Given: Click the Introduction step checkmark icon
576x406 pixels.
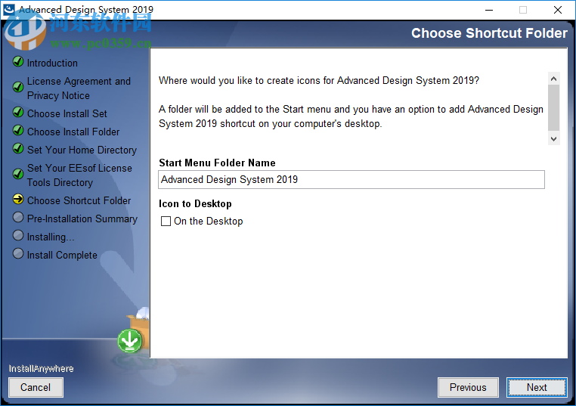Looking at the screenshot, I should tap(18, 62).
